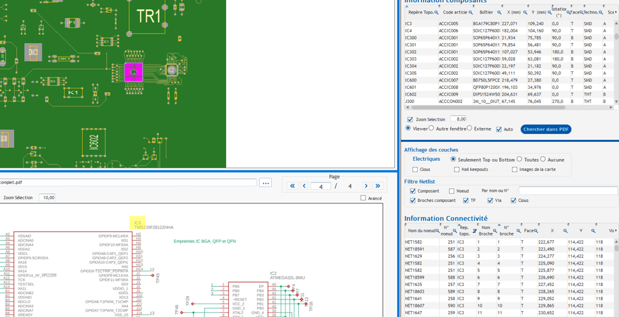Viewport: 619px width, 317px height.
Task: Click the Y column search icon in connectivity table
Action: point(593,231)
